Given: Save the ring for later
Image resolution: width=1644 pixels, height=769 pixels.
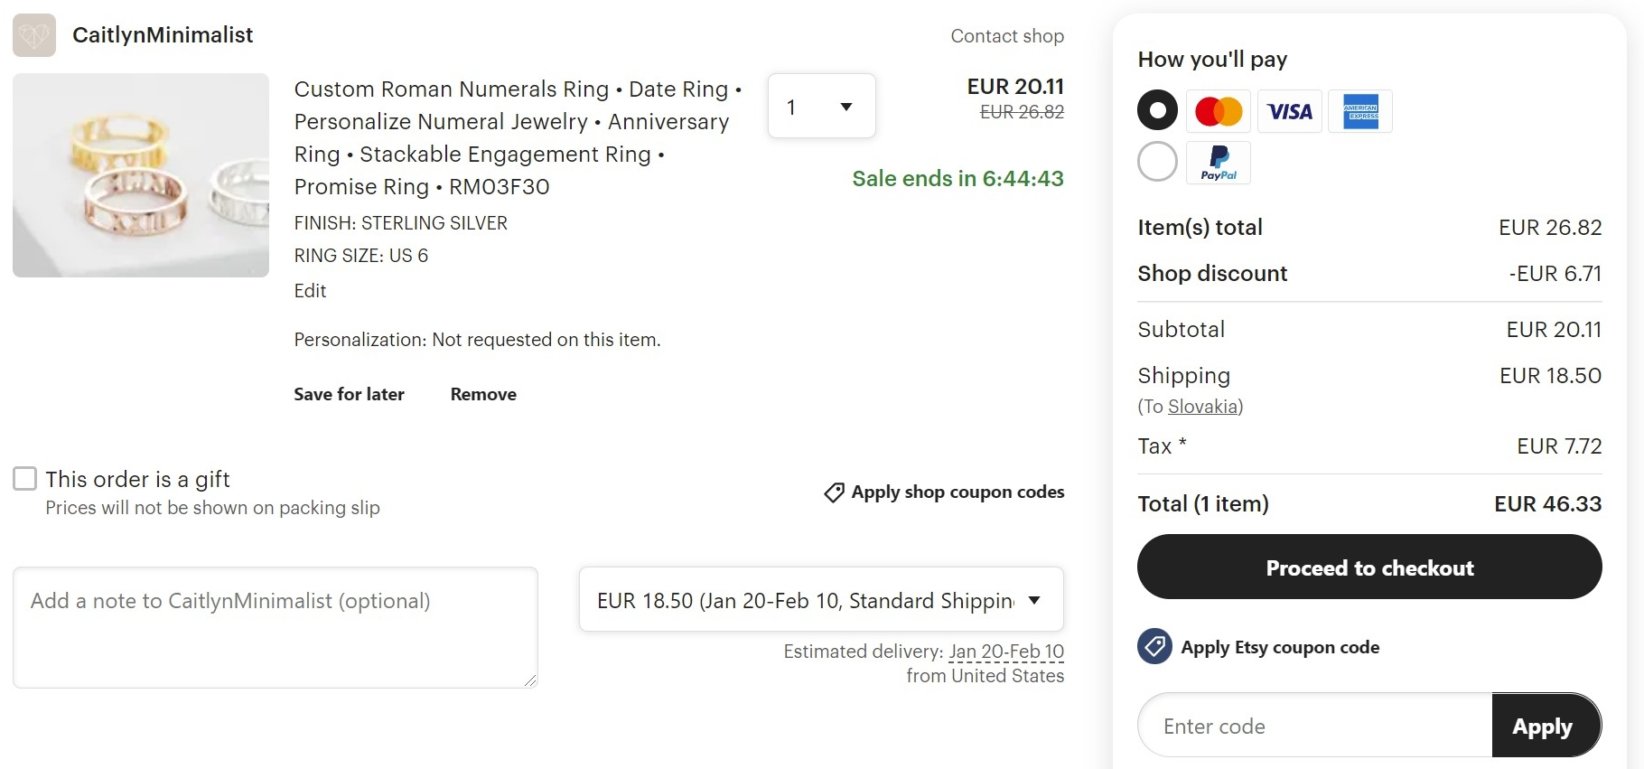Looking at the screenshot, I should (x=349, y=394).
